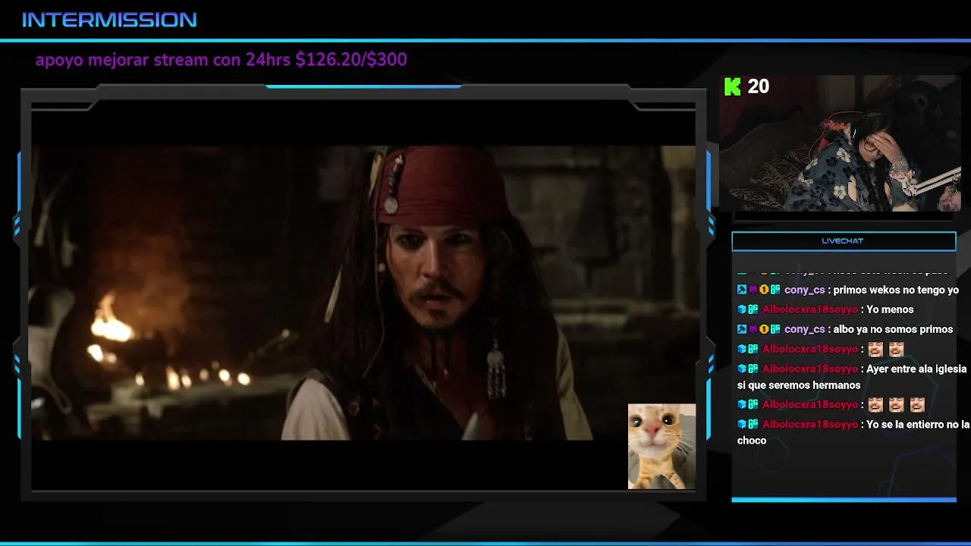Image resolution: width=971 pixels, height=546 pixels.
Task: Click the purple cat badge on 'primos wekos' message
Action: coord(753,290)
